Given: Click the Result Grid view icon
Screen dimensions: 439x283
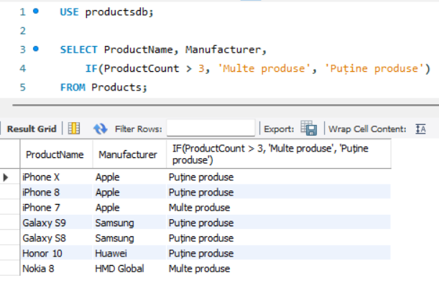Looking at the screenshot, I should coord(74,129).
